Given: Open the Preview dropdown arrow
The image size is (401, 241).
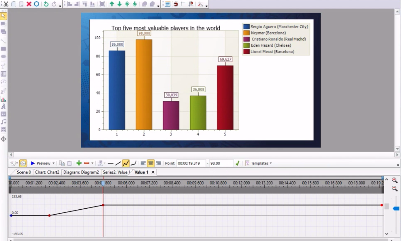Looking at the screenshot, I should [x=53, y=163].
